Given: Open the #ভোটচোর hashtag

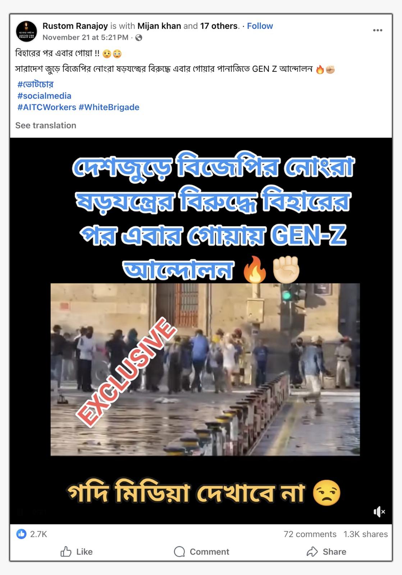Looking at the screenshot, I should 35,84.
